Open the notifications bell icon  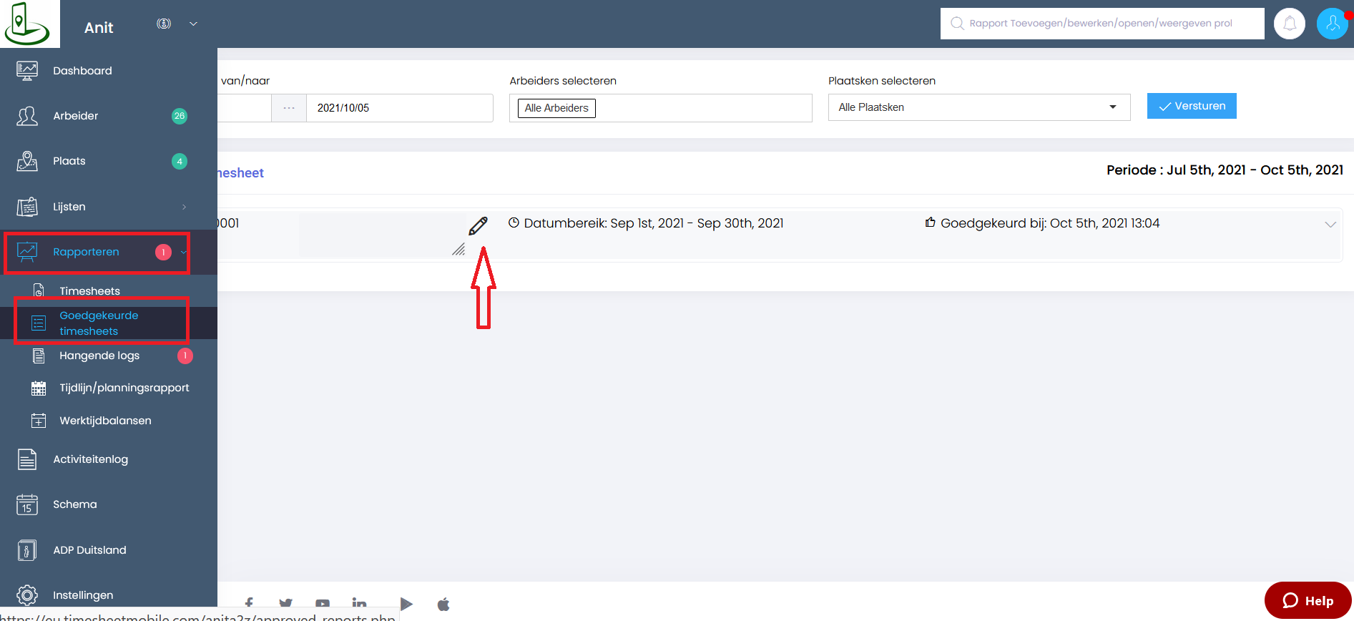(1289, 24)
